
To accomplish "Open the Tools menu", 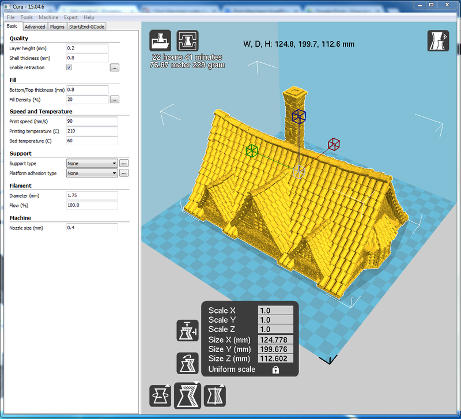I will (27, 17).
